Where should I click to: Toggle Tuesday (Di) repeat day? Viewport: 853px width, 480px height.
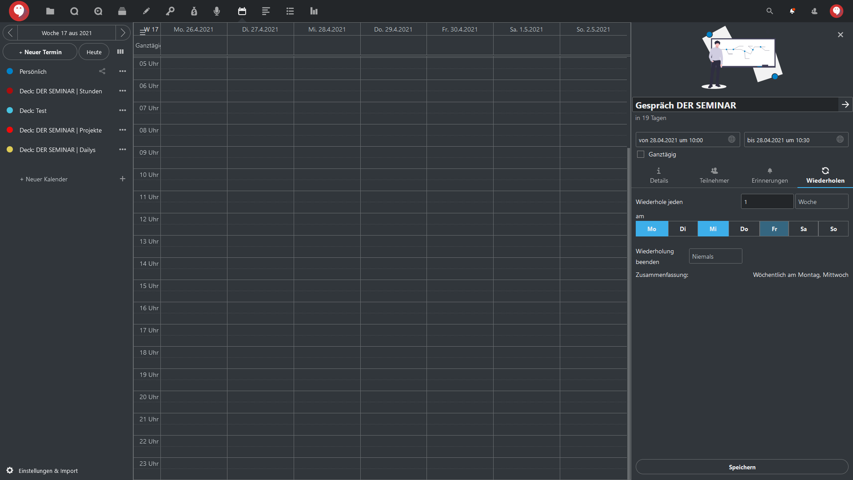coord(682,229)
